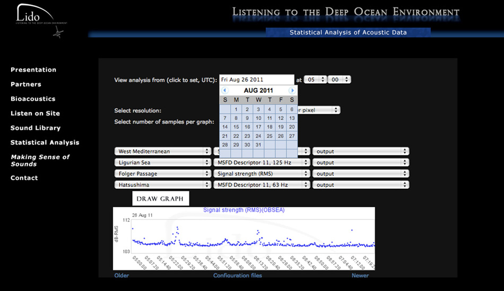
Task: Advance calendar to next month
Action: click(x=292, y=91)
